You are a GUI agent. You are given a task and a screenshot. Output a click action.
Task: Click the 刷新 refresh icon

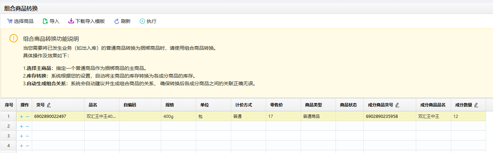pos(117,21)
